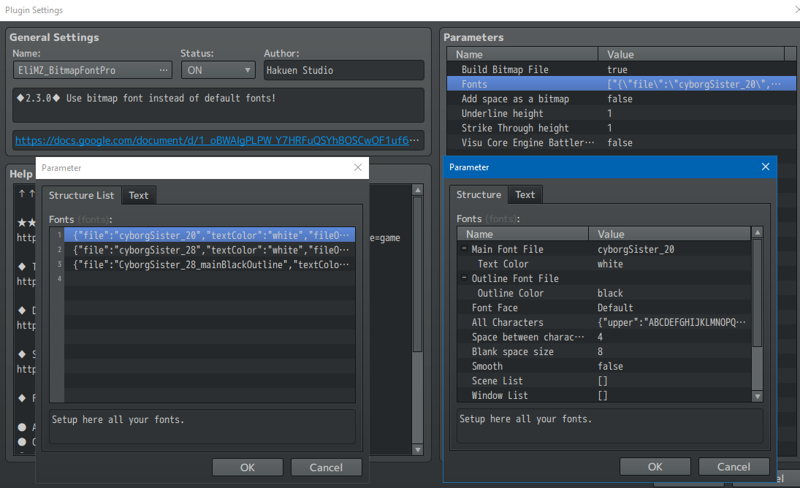Click OK in the left Parameter dialog
Viewport: 800px width, 488px height.
[x=248, y=468]
